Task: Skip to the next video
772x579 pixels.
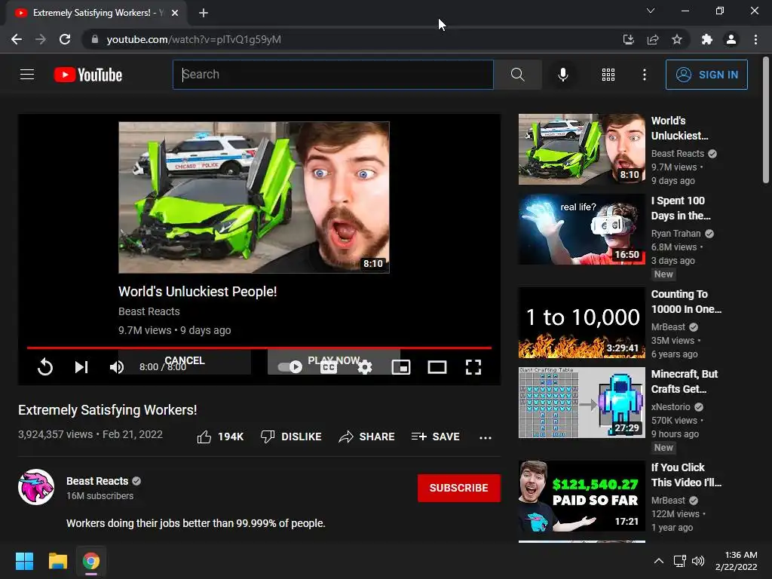Action: [x=81, y=367]
